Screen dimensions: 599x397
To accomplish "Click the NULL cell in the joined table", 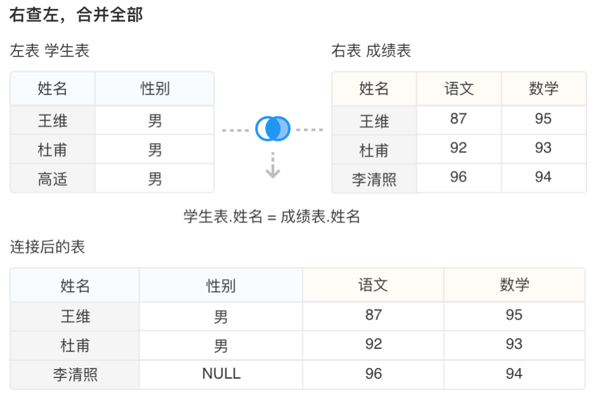I will 221,374.
